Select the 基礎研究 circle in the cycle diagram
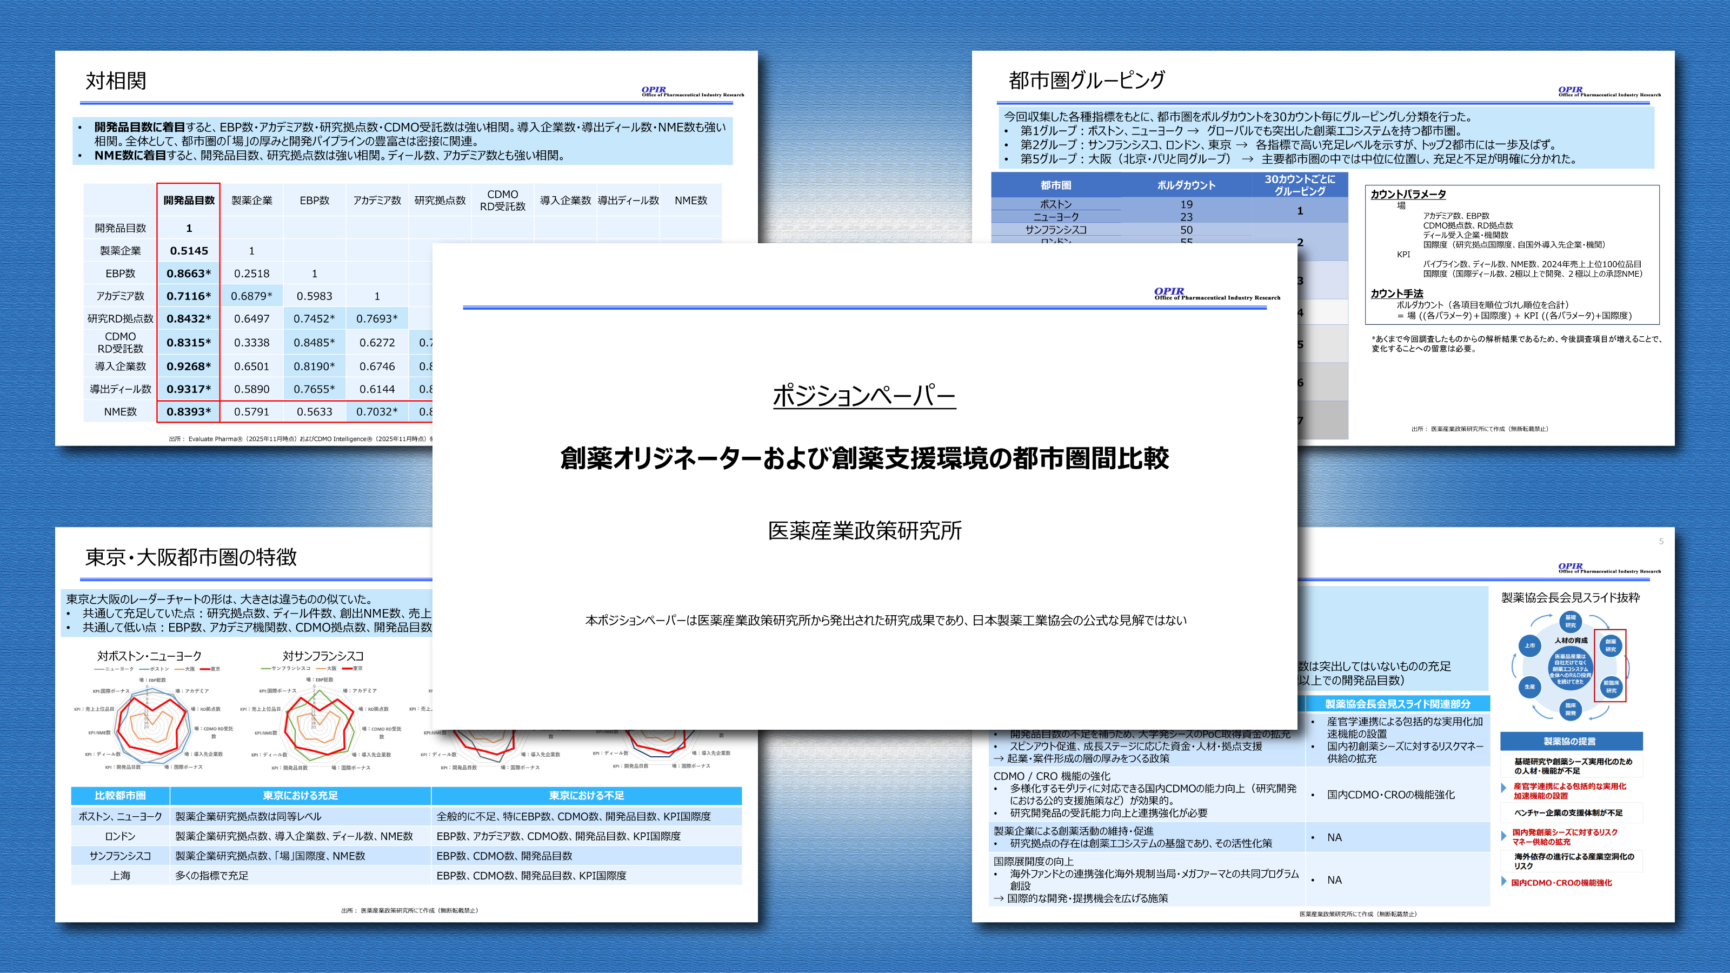 coord(1570,621)
